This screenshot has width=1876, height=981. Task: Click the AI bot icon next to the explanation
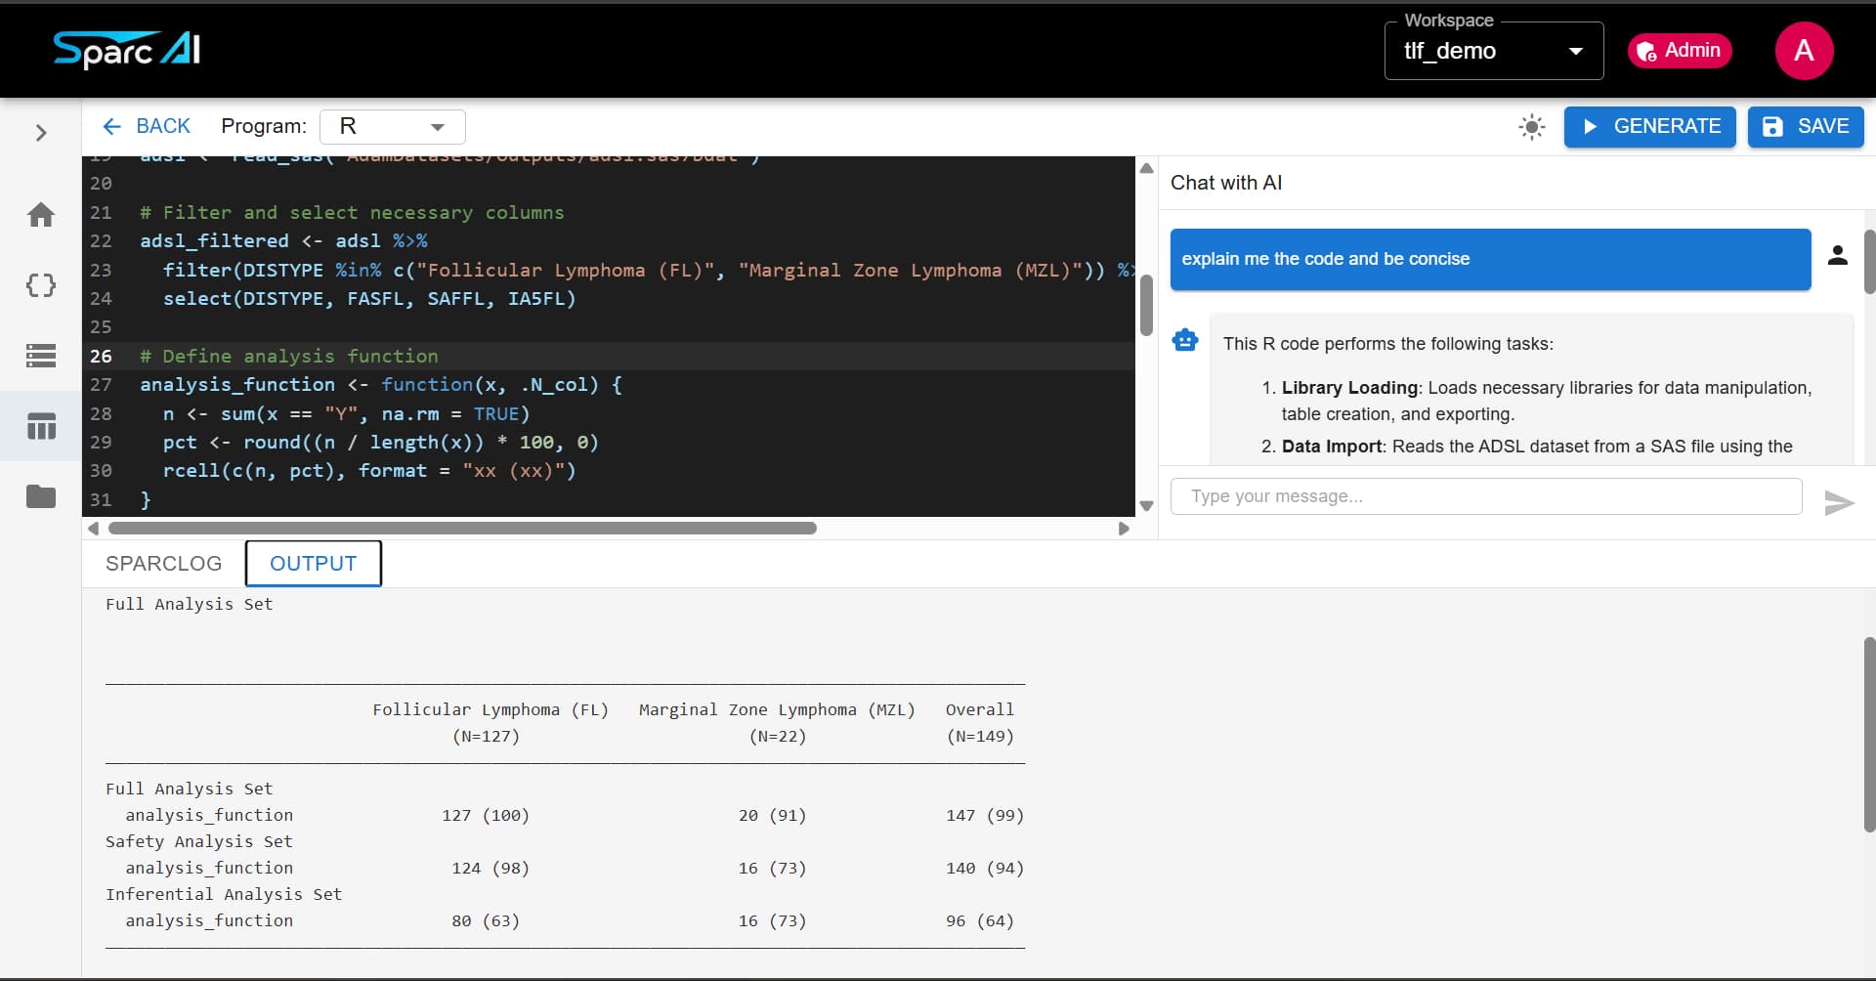[1183, 340]
